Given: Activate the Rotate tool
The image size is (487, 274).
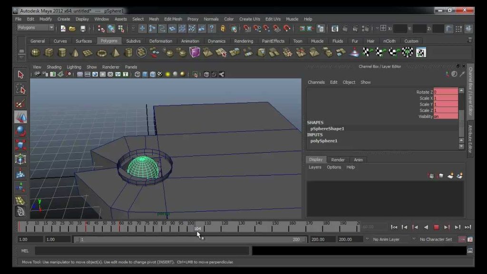Looking at the screenshot, I should pos(20,131).
